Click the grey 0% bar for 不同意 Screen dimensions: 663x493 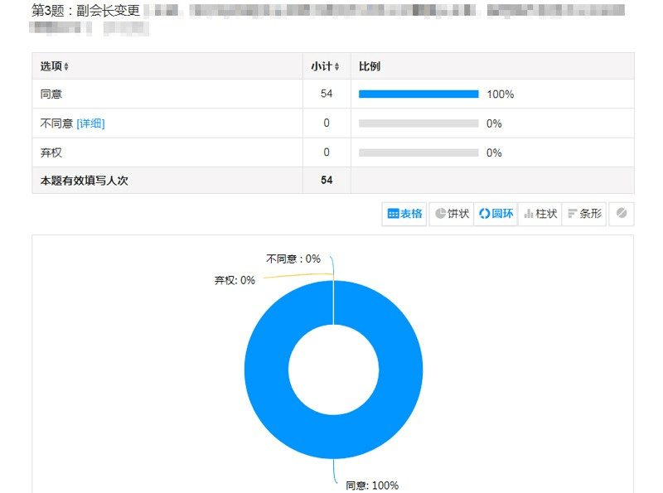pos(419,123)
